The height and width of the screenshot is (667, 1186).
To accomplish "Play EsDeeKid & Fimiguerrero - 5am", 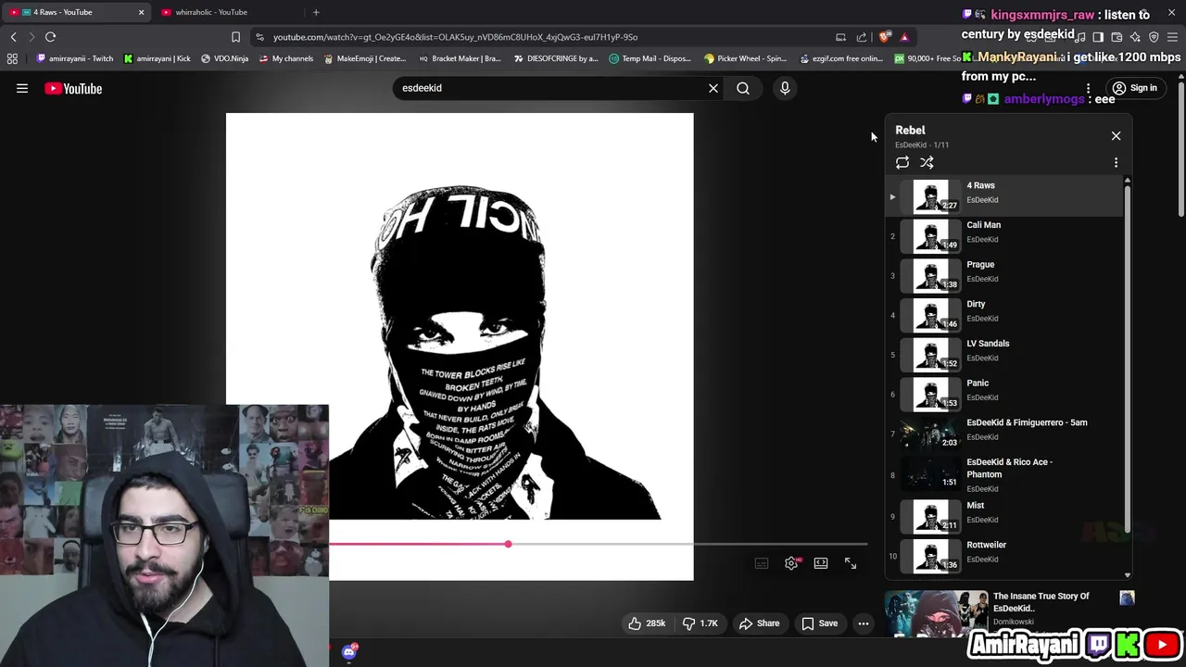I will 1005,433.
